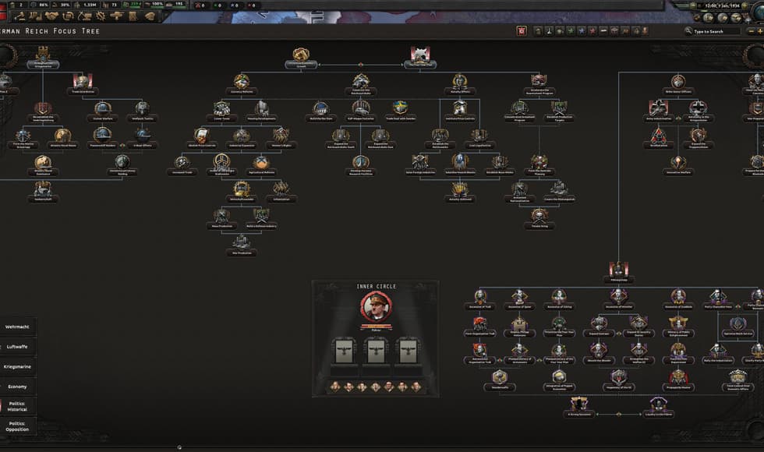The image size is (764, 452).
Task: Select the Führerprinzip focus
Action: tap(618, 273)
